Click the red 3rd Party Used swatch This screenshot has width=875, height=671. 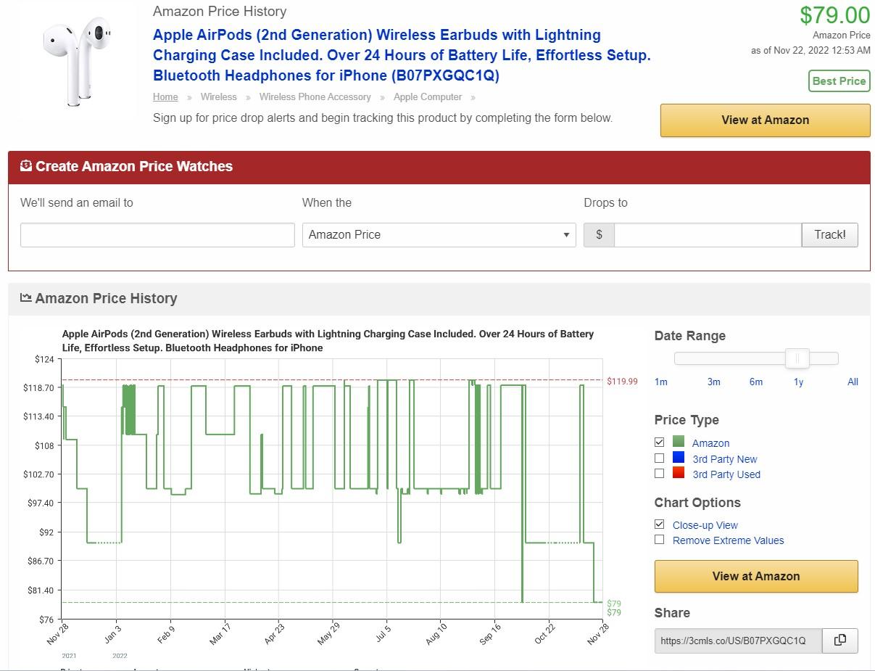679,473
